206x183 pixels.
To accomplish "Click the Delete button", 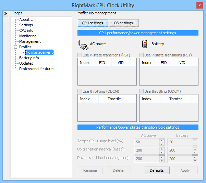I will click(118, 170).
